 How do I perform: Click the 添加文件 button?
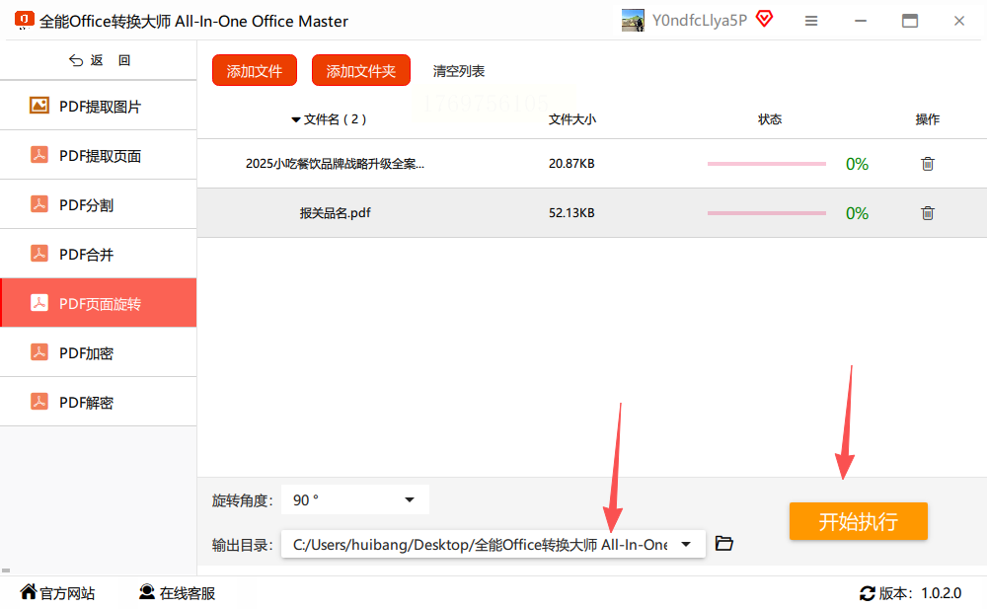coord(255,70)
